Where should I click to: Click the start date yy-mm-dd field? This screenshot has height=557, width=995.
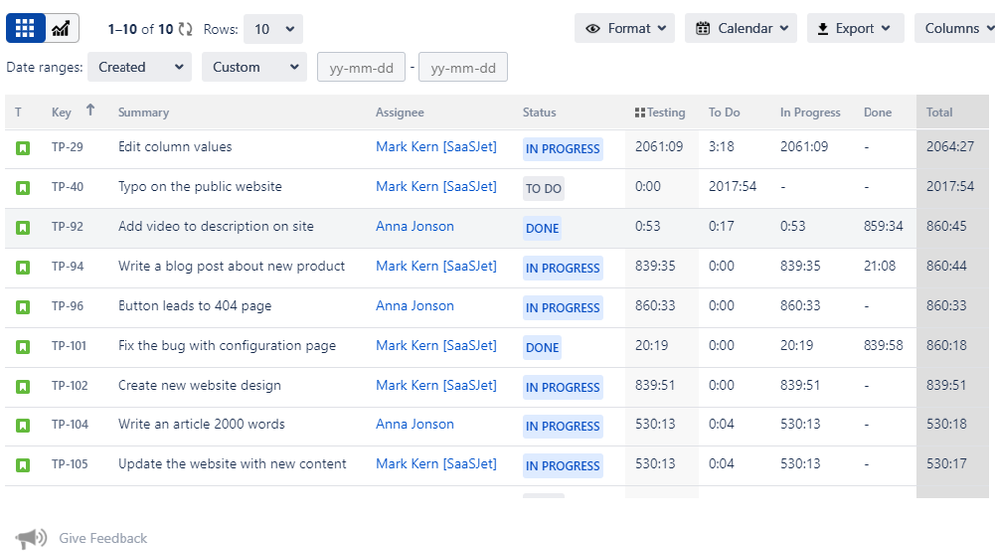coord(362,68)
